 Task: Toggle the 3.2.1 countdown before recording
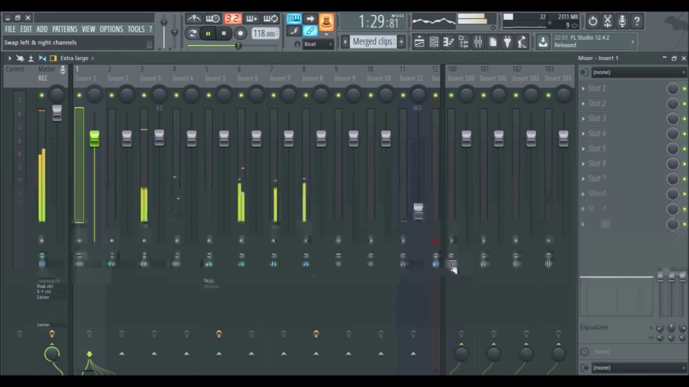point(233,19)
